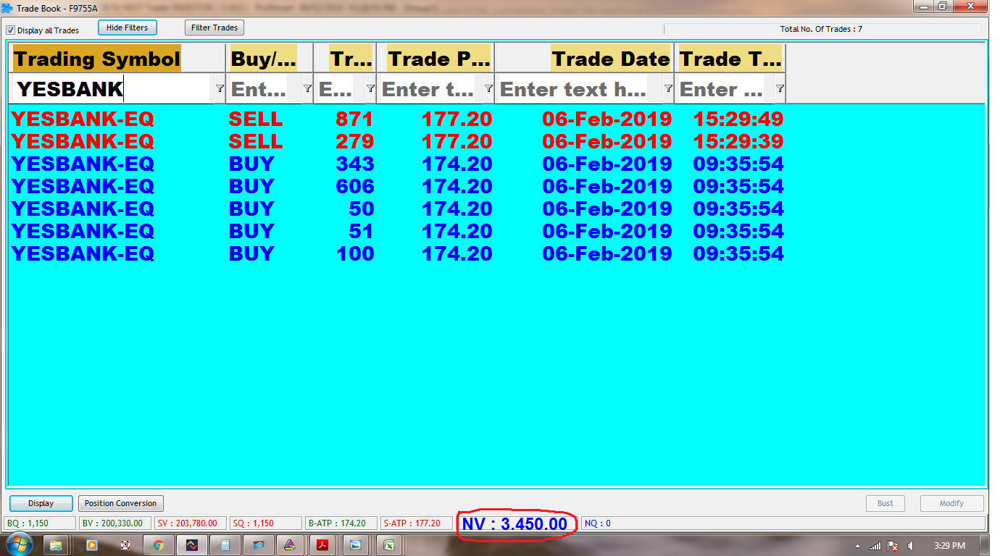Click the SQ : 1,150 status entry
Image resolution: width=1000 pixels, height=556 pixels.
coord(266,523)
